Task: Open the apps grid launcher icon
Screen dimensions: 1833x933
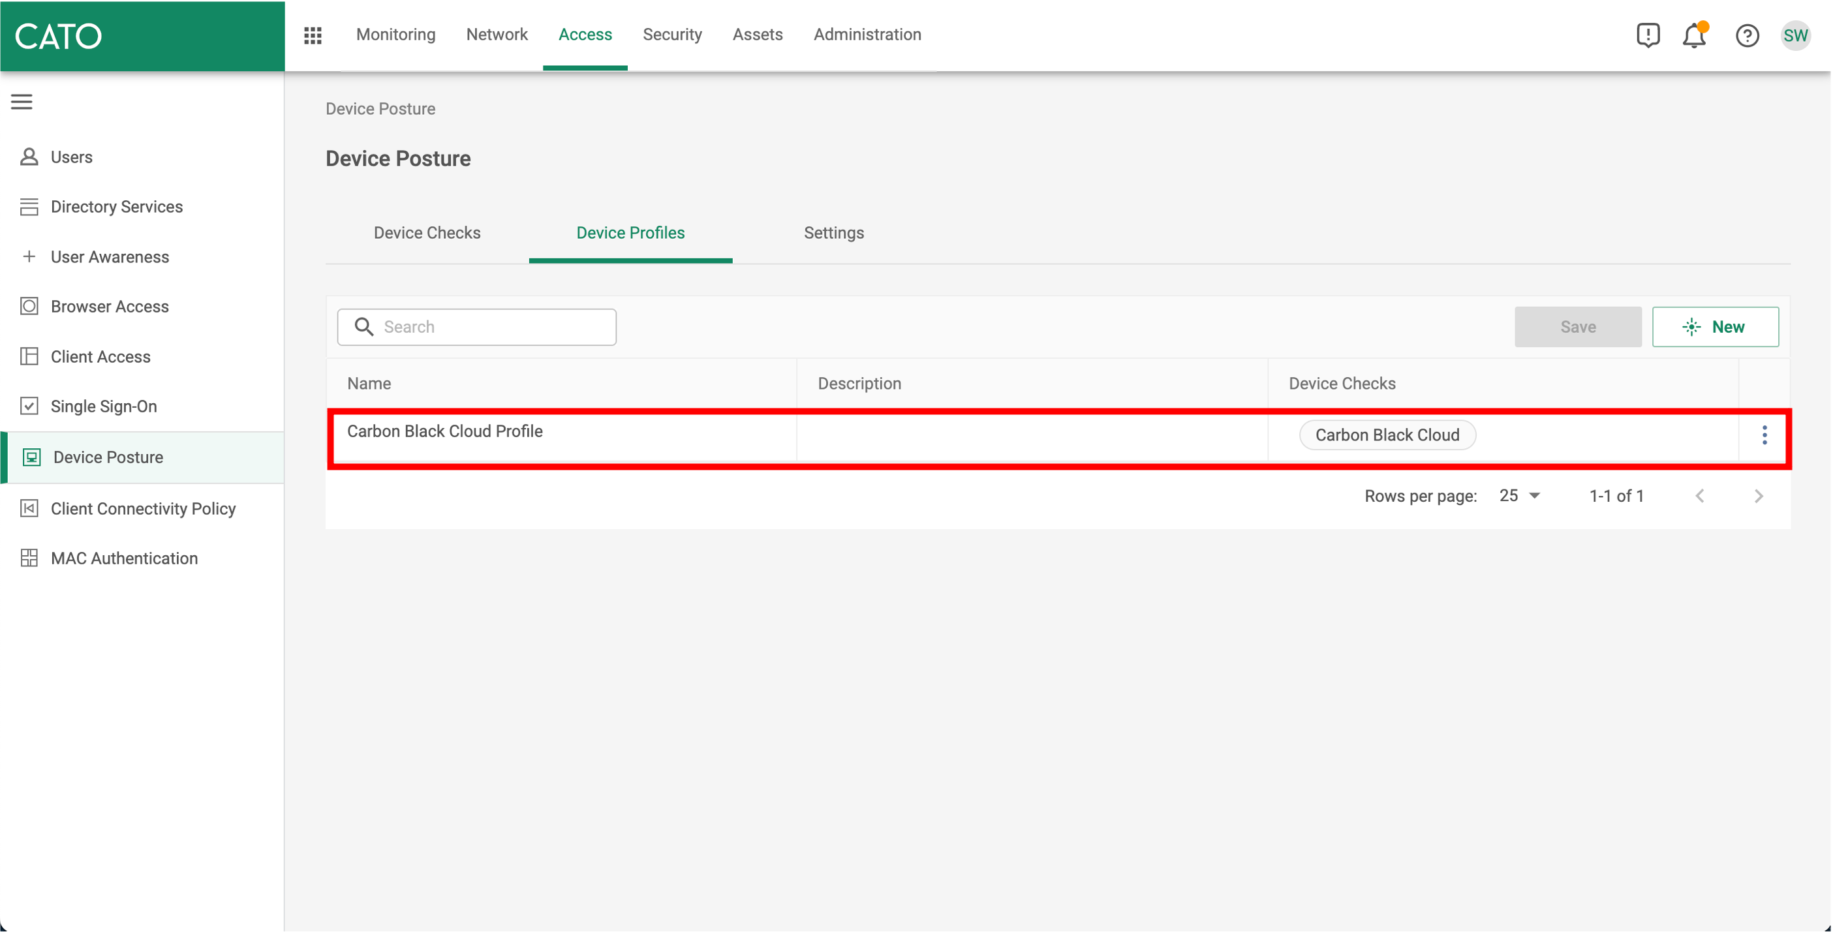Action: [313, 35]
